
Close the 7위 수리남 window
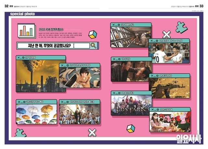[114, 59]
